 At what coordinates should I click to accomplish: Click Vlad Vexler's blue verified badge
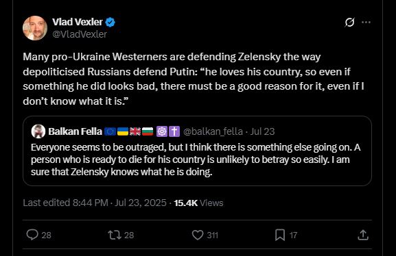(110, 22)
